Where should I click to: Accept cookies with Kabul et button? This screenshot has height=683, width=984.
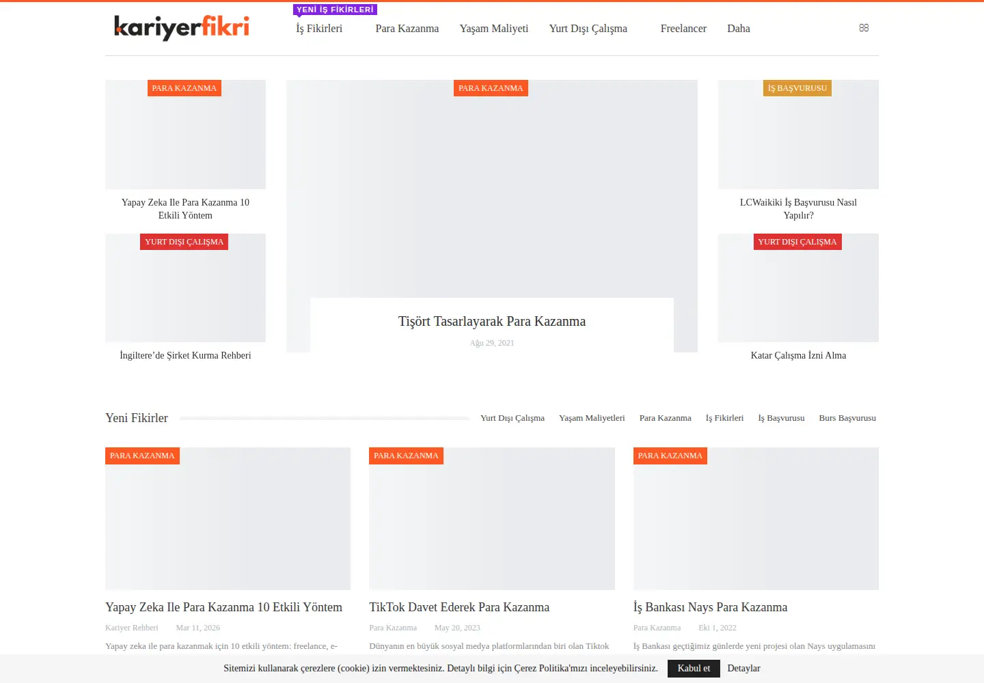pyautogui.click(x=694, y=669)
